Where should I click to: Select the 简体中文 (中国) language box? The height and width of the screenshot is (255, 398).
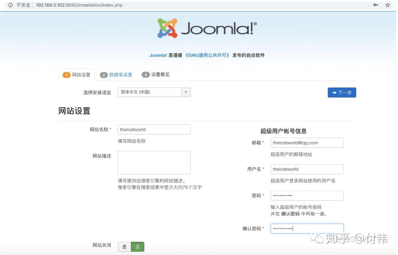pos(147,92)
